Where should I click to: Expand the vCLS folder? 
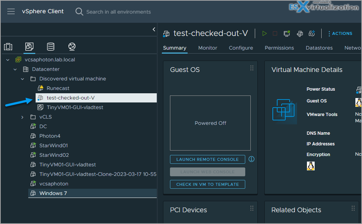point(22,117)
